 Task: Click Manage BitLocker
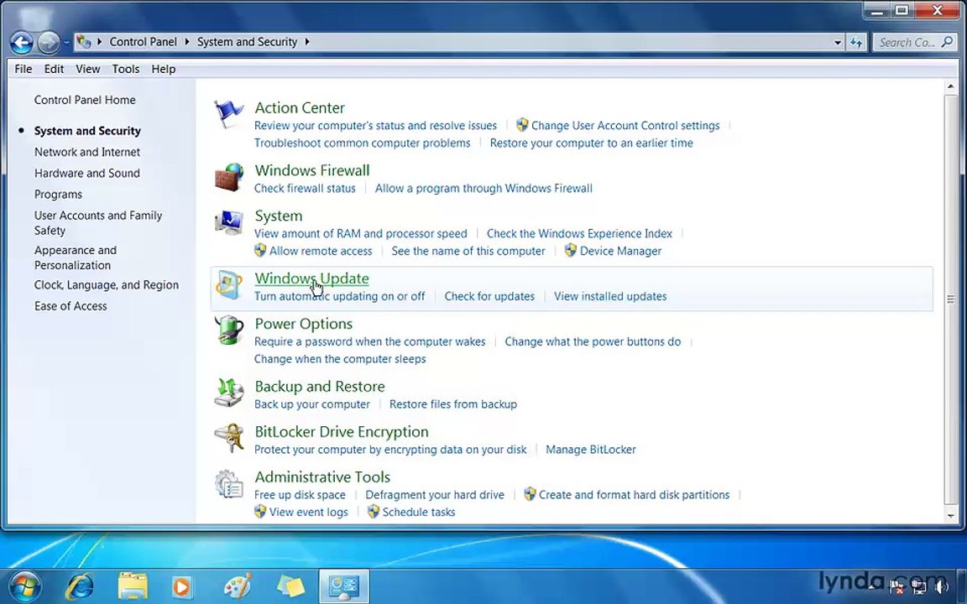point(590,450)
